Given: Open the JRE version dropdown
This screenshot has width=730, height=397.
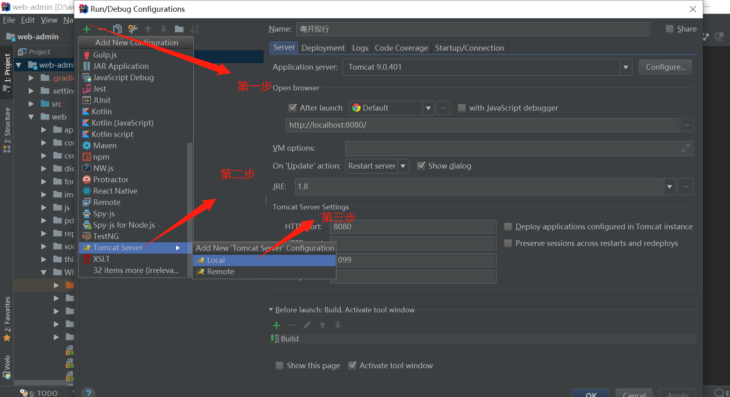Looking at the screenshot, I should [x=670, y=187].
